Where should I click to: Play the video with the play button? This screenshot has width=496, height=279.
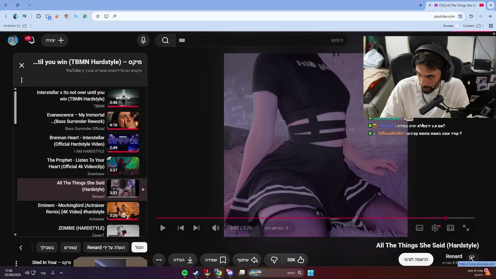pyautogui.click(x=163, y=228)
